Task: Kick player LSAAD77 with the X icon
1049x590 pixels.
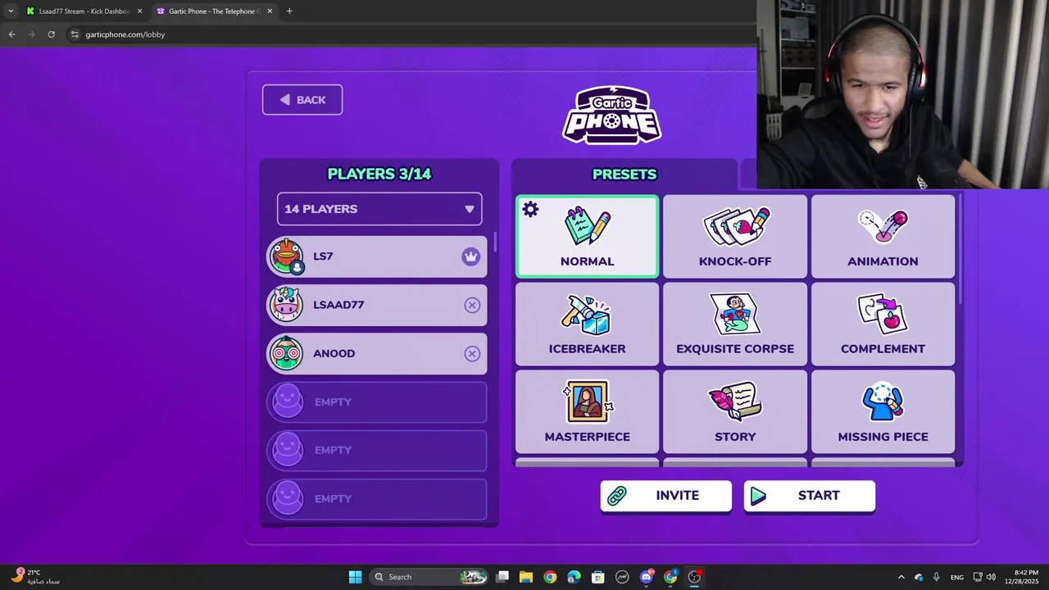Action: pos(472,305)
